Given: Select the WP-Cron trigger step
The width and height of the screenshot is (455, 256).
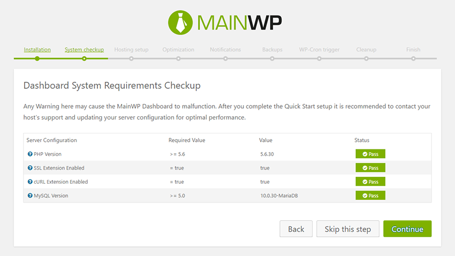Looking at the screenshot, I should [319, 50].
